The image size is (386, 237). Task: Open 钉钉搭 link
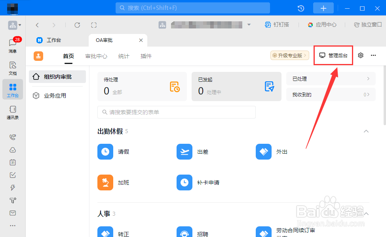pos(277,24)
